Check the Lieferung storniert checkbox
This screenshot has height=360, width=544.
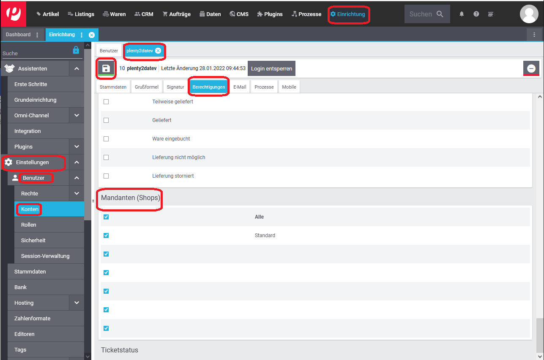(106, 176)
